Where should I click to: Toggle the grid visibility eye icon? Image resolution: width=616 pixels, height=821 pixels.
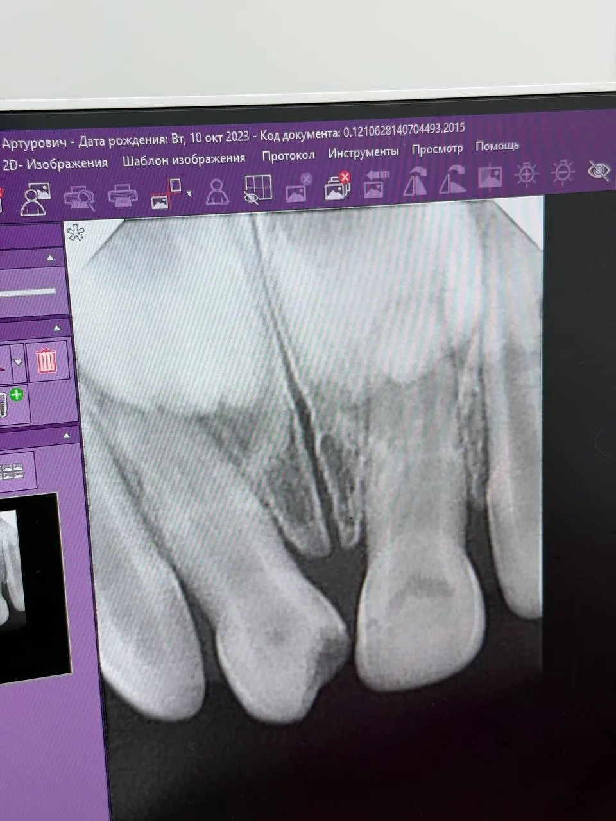coord(258,190)
